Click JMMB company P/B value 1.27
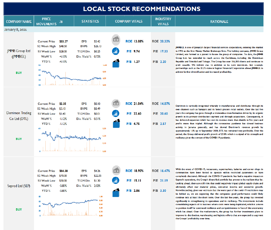The width and height of the screenshot is (271, 230). tap(137, 62)
